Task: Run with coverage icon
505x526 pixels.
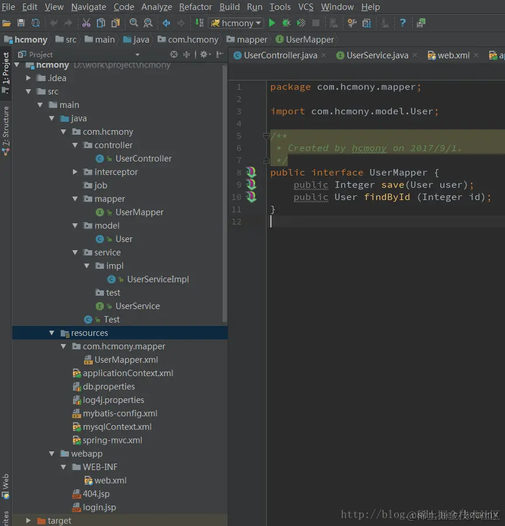Action: tap(301, 23)
